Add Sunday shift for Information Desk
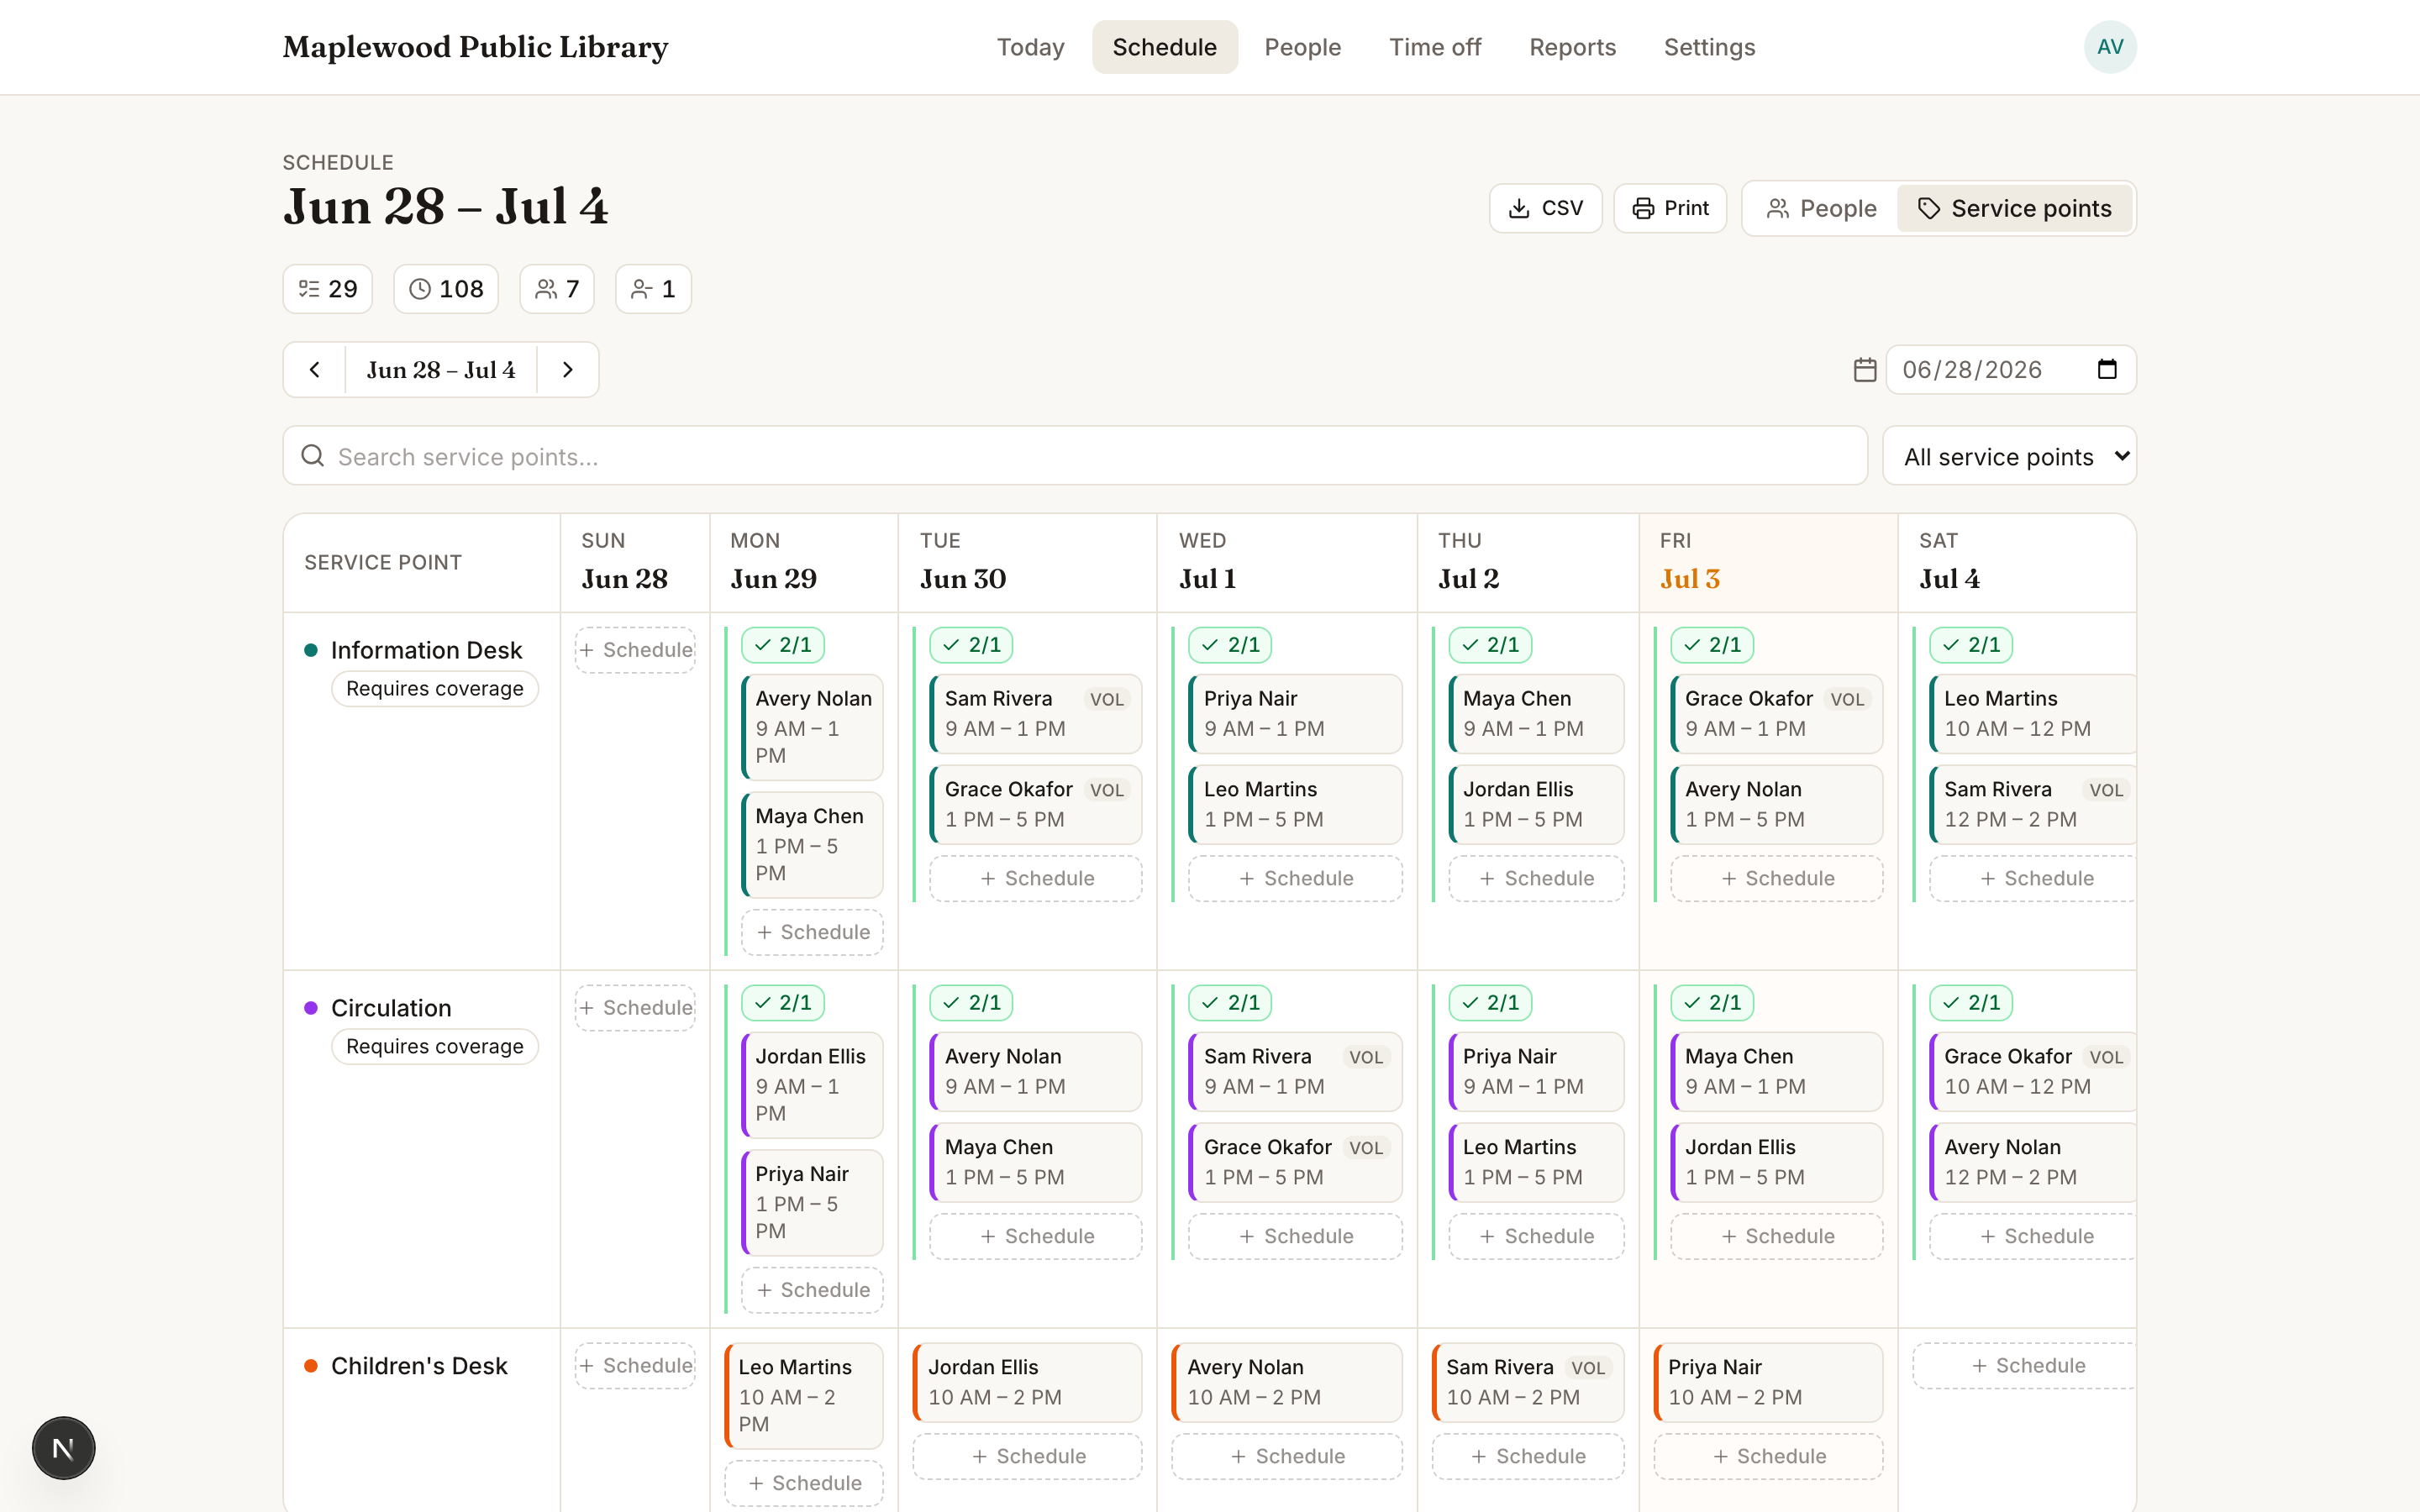The width and height of the screenshot is (2420, 1512). point(635,650)
